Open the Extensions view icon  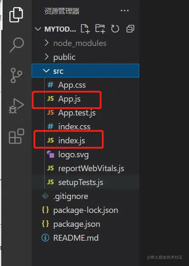[16, 136]
